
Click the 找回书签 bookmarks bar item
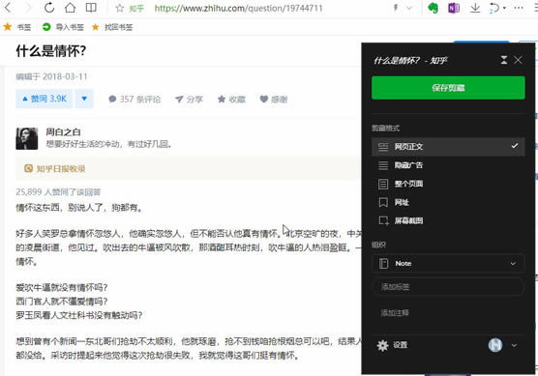[x=112, y=27]
